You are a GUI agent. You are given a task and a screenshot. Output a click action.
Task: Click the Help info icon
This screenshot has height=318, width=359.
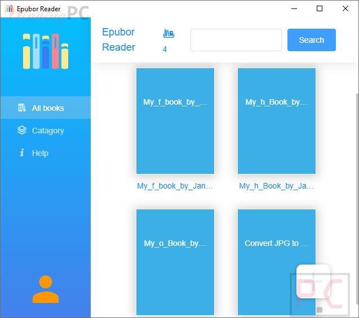point(22,153)
